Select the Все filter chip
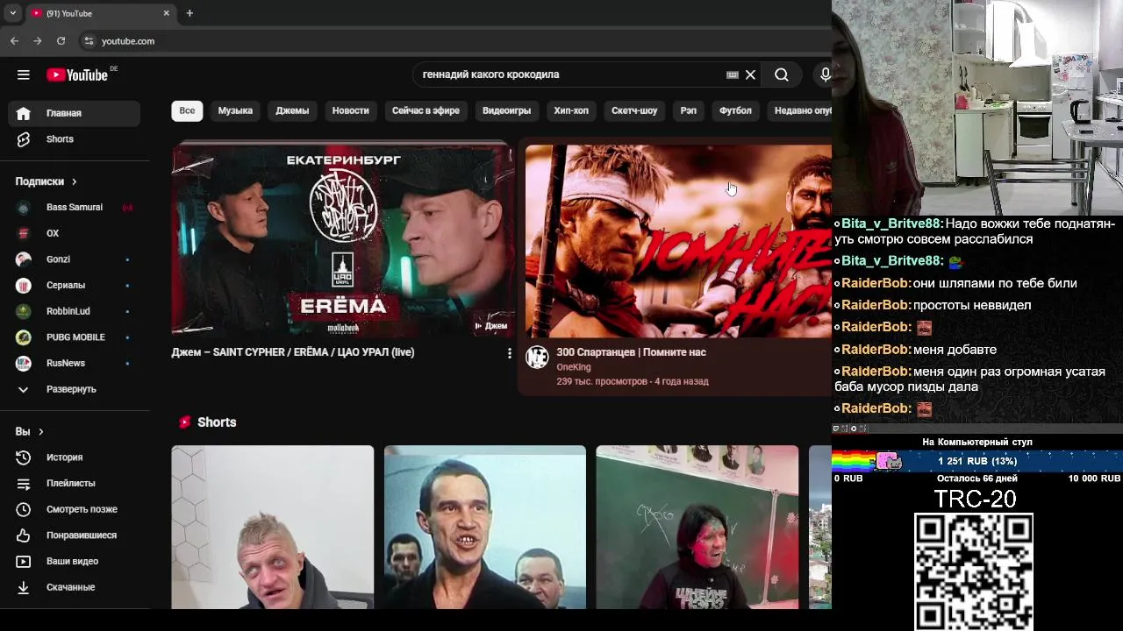 tap(187, 110)
